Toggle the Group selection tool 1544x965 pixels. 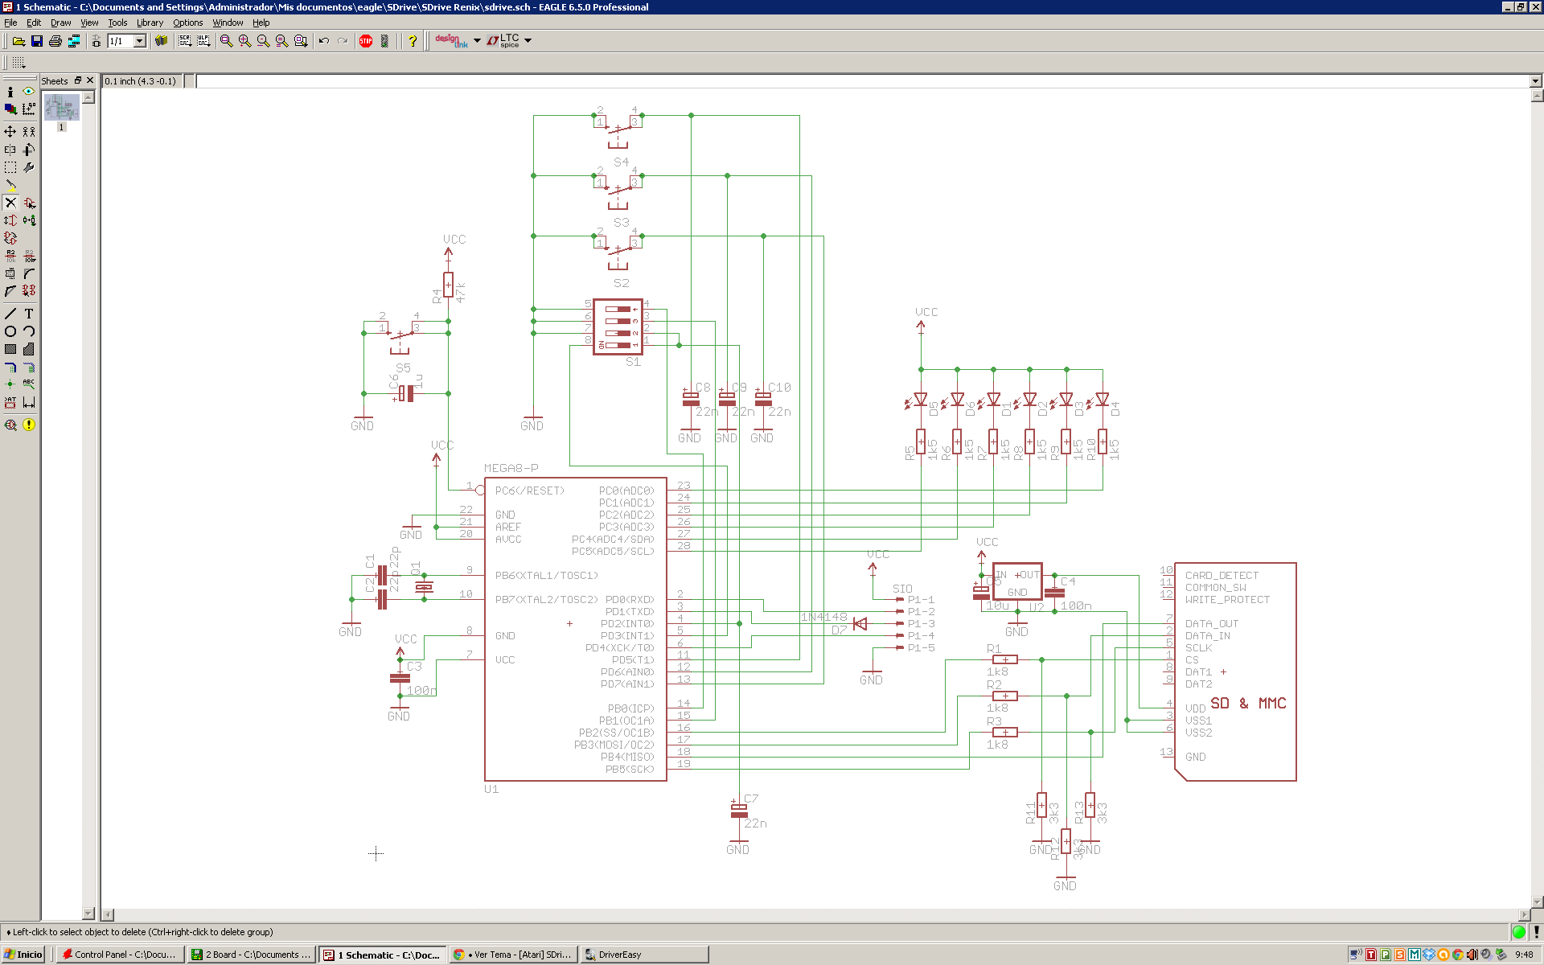pyautogui.click(x=10, y=167)
